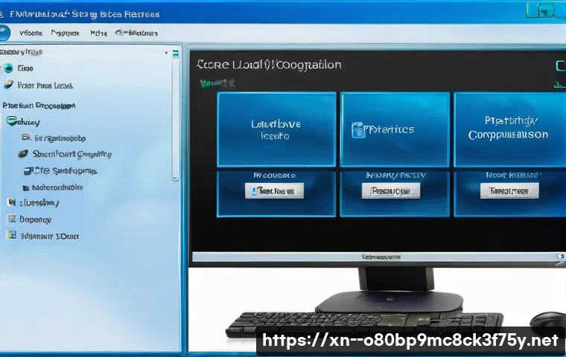Click the clipboard icon on the "Ptertitcs" tile

pos(357,130)
